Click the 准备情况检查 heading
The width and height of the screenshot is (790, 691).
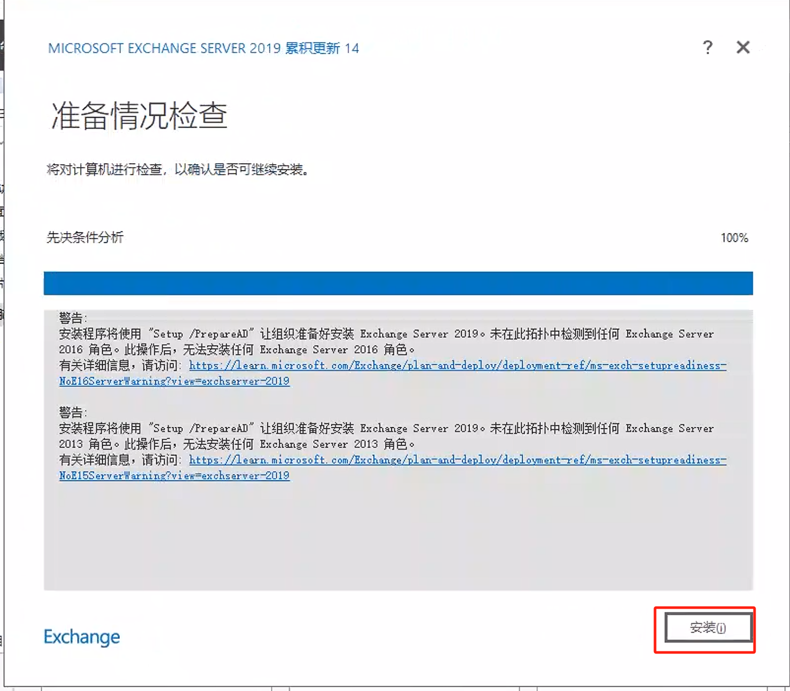(x=139, y=116)
